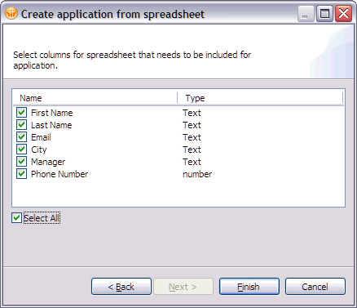
Task: Toggle the Manager column checkbox
Action: 21,162
